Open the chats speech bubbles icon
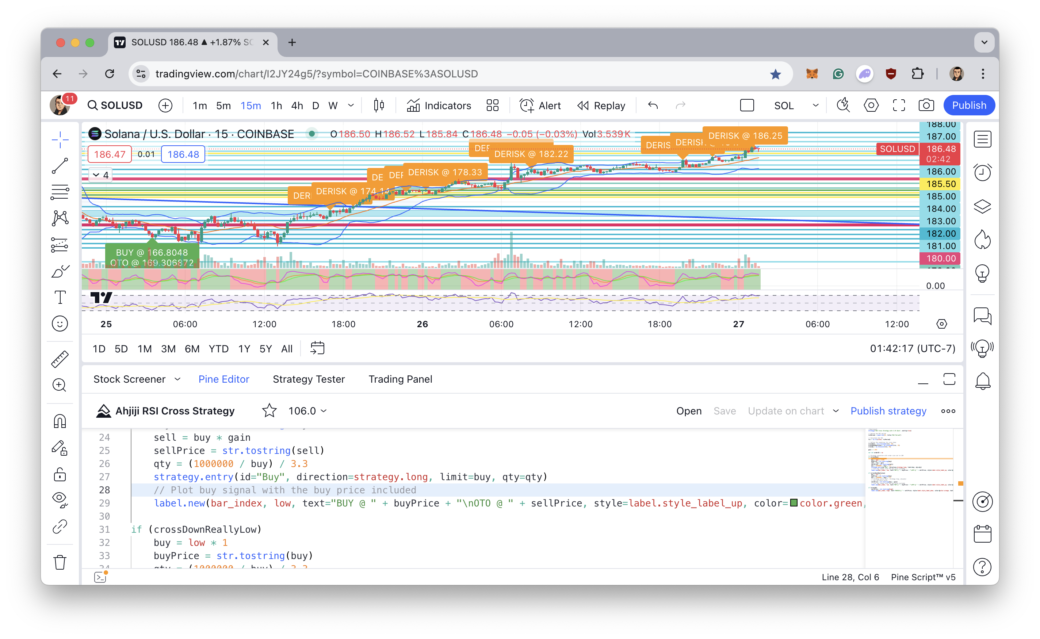The width and height of the screenshot is (1040, 639). tap(983, 316)
